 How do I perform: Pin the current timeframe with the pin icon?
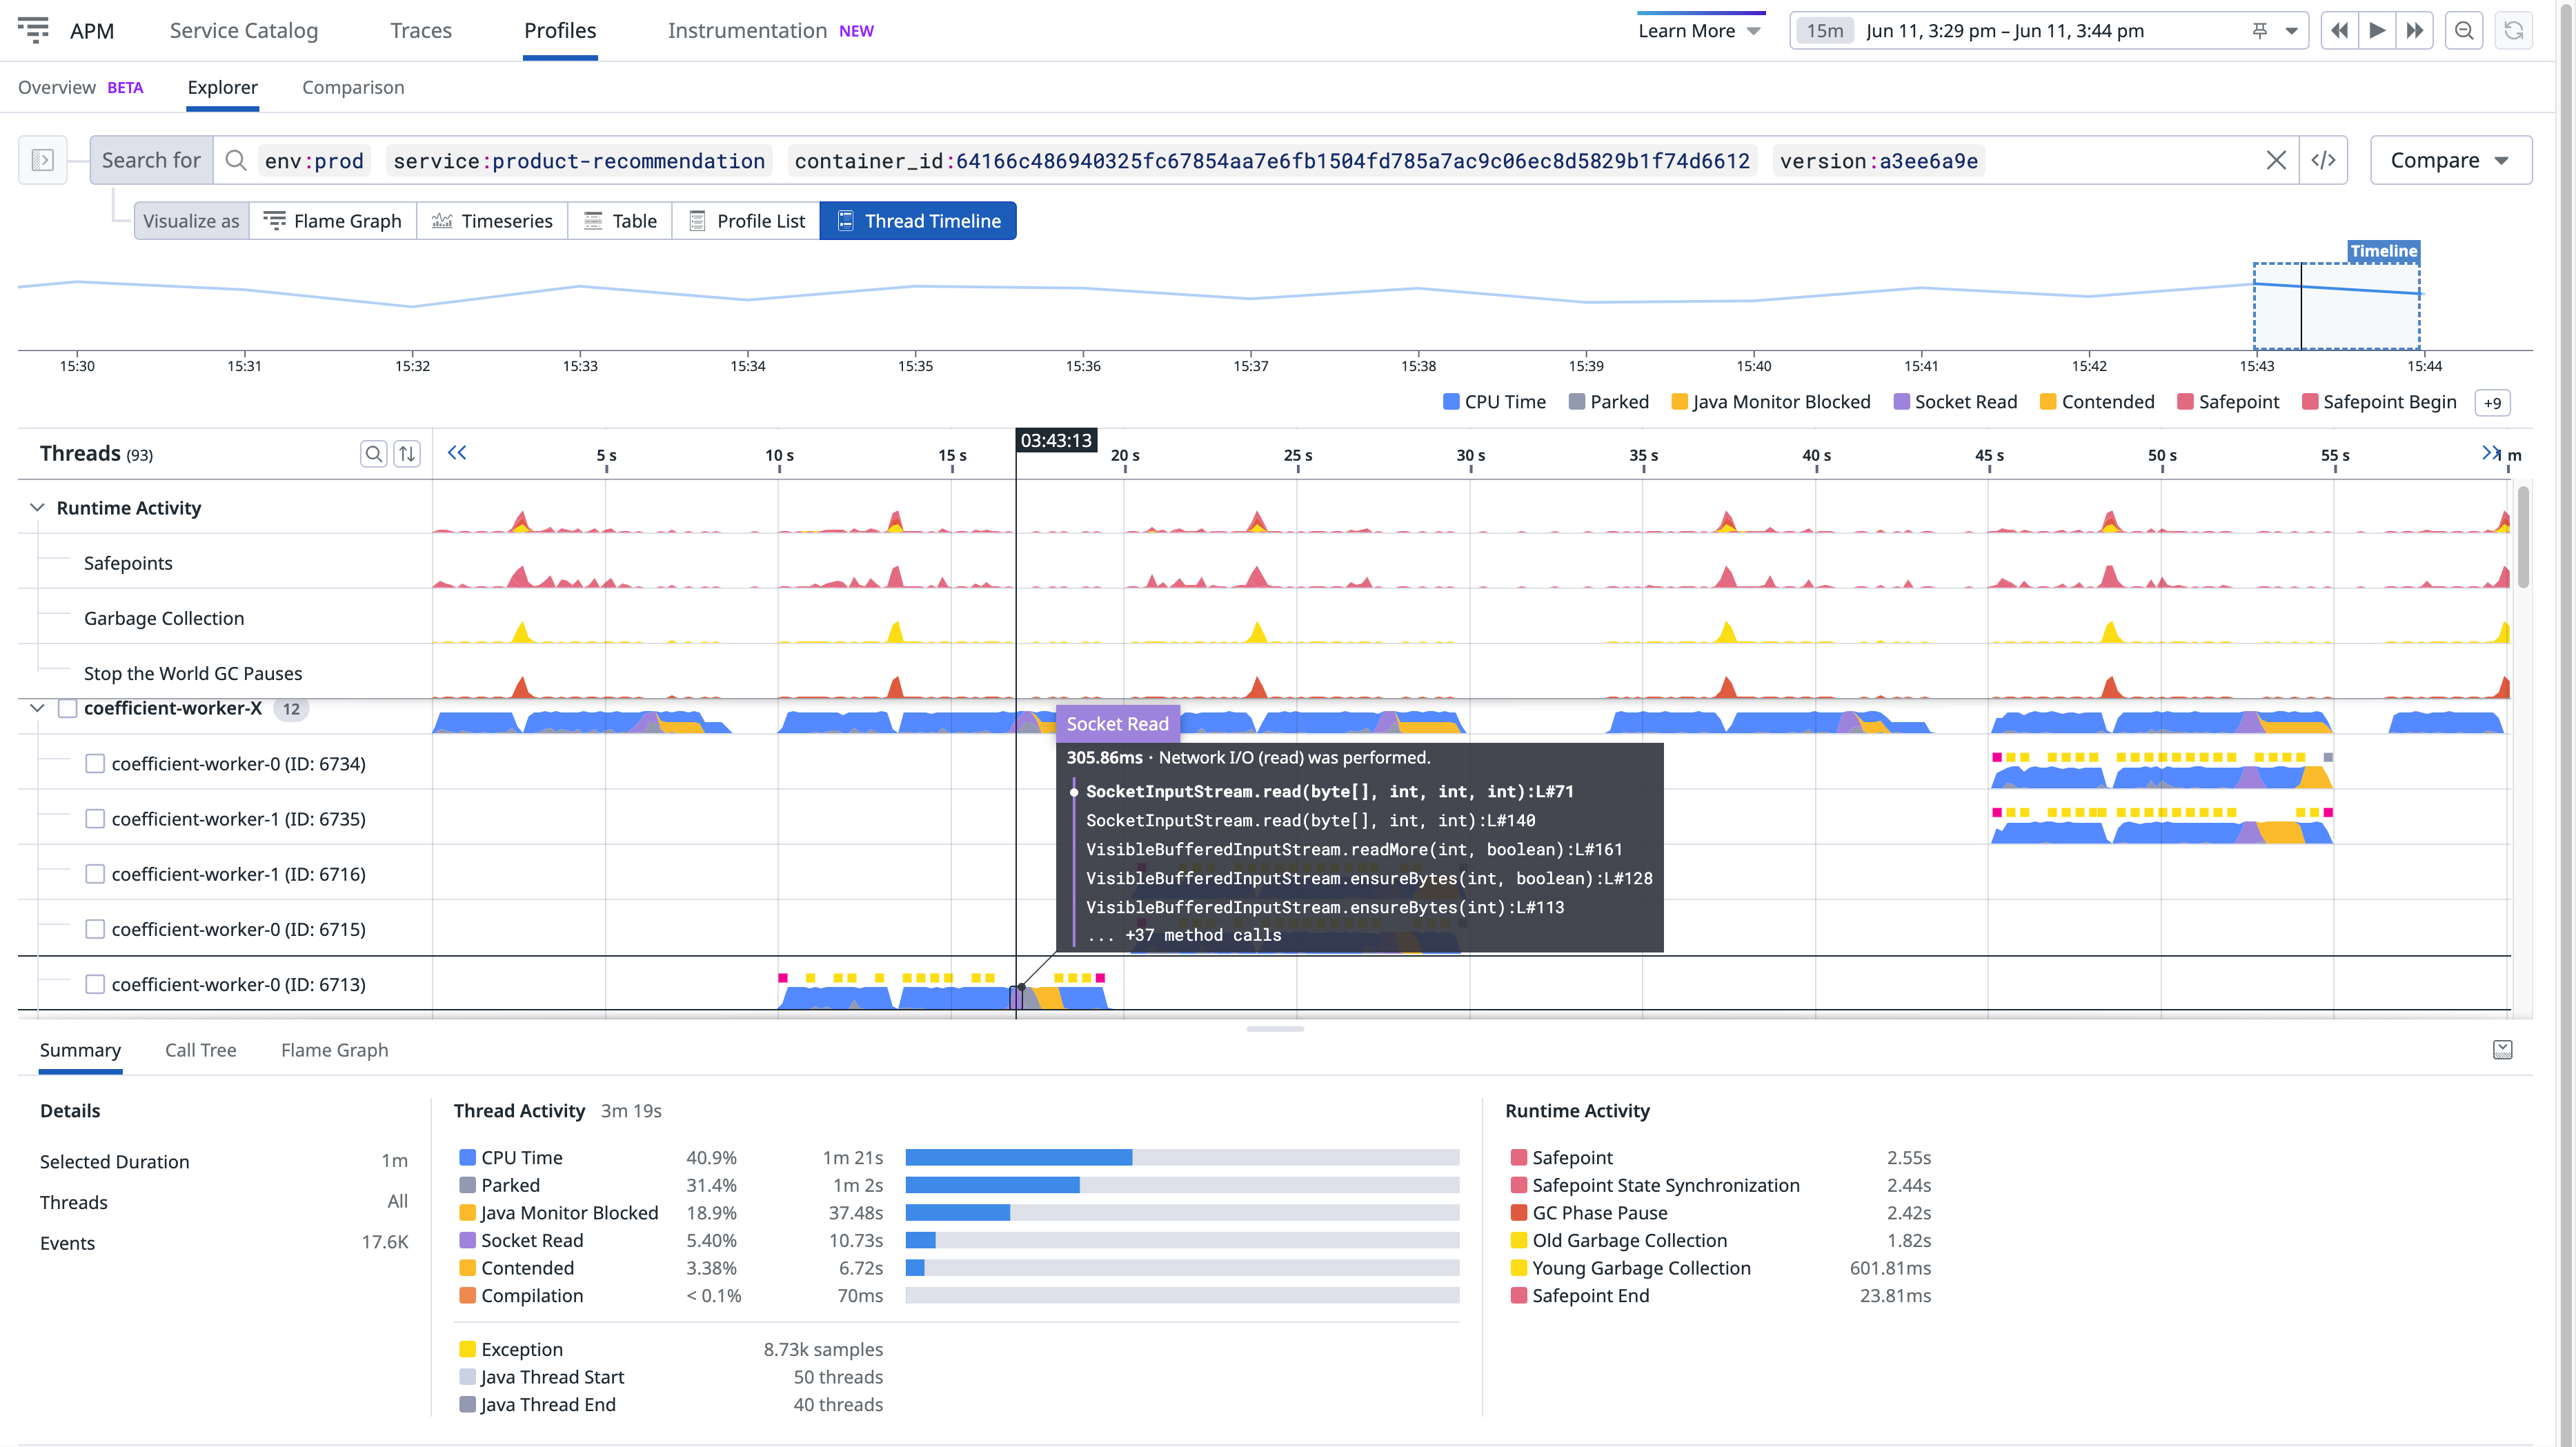click(2259, 30)
